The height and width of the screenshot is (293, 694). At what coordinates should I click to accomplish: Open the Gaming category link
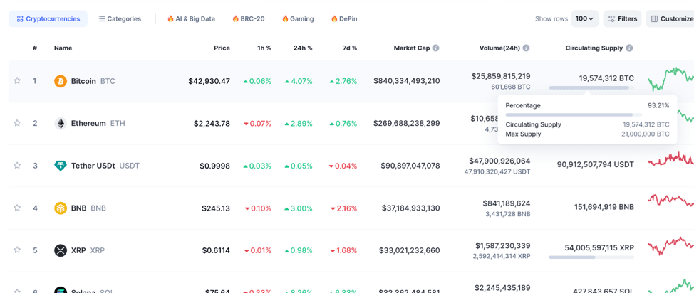point(297,19)
